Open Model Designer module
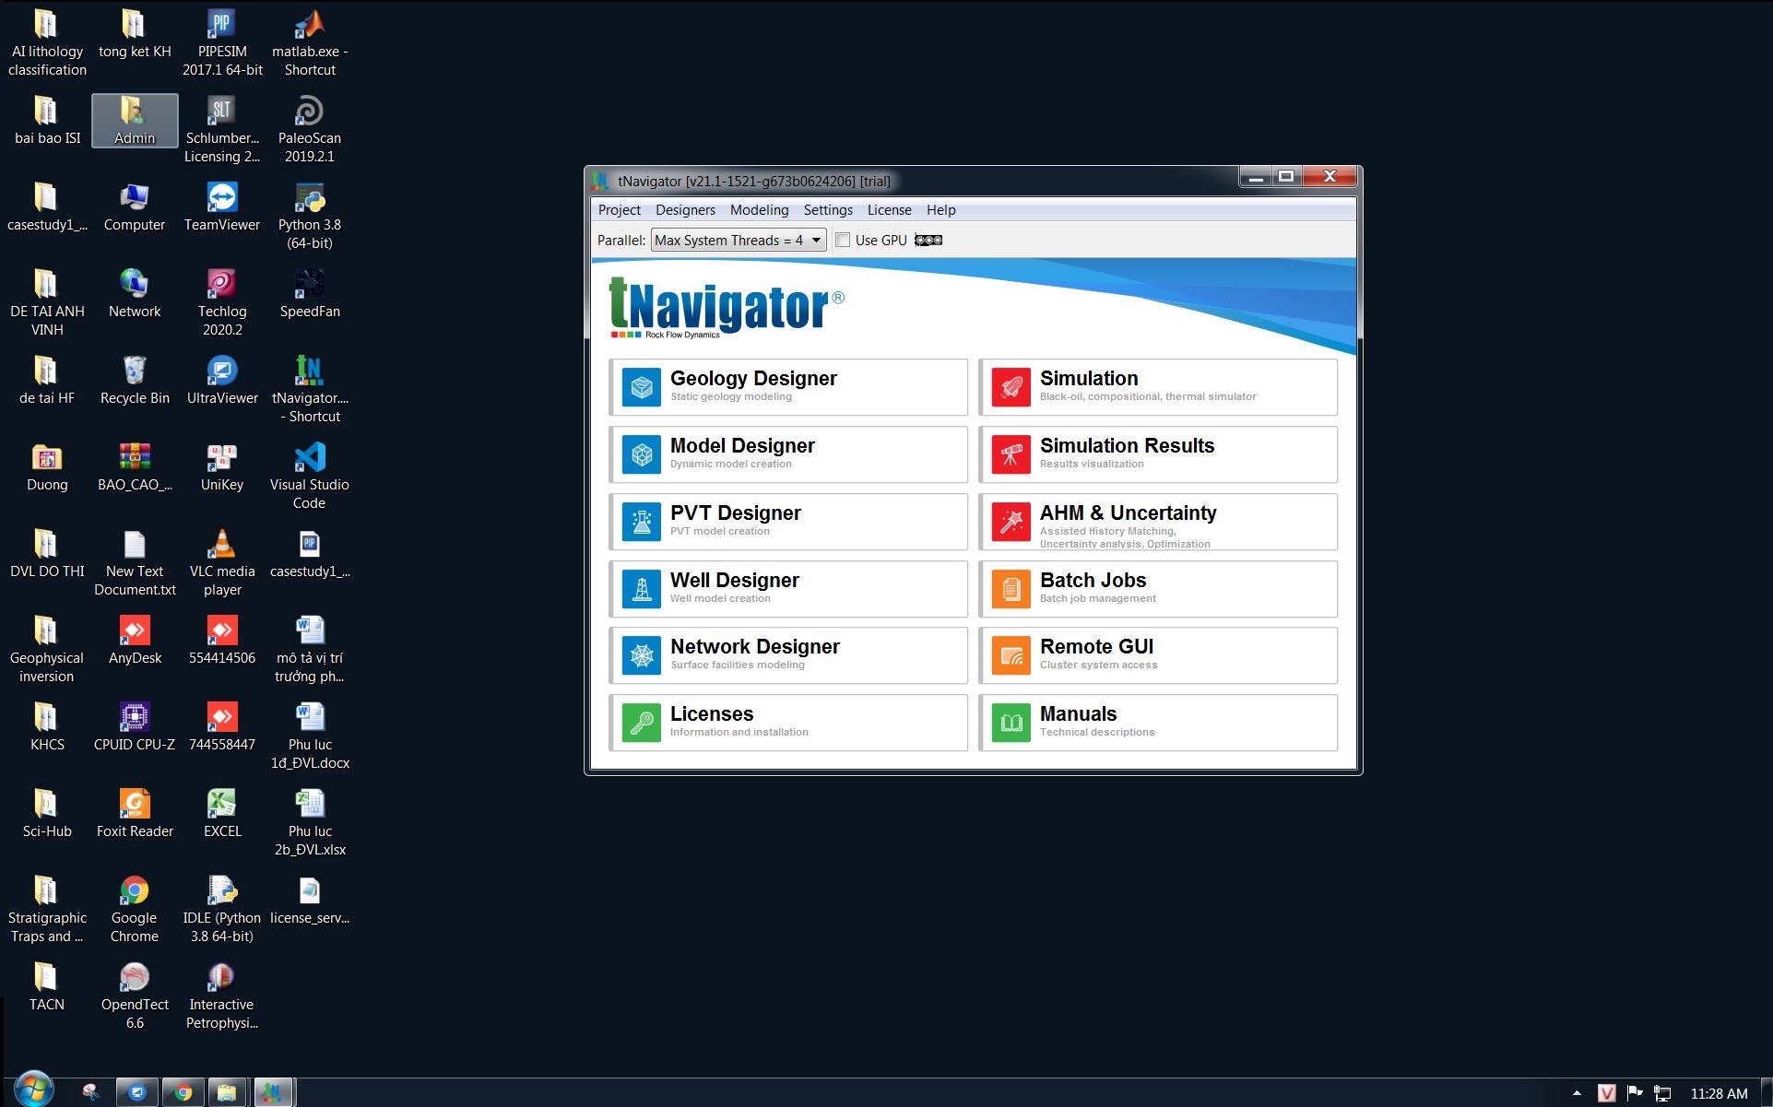This screenshot has height=1107, width=1773. [788, 454]
